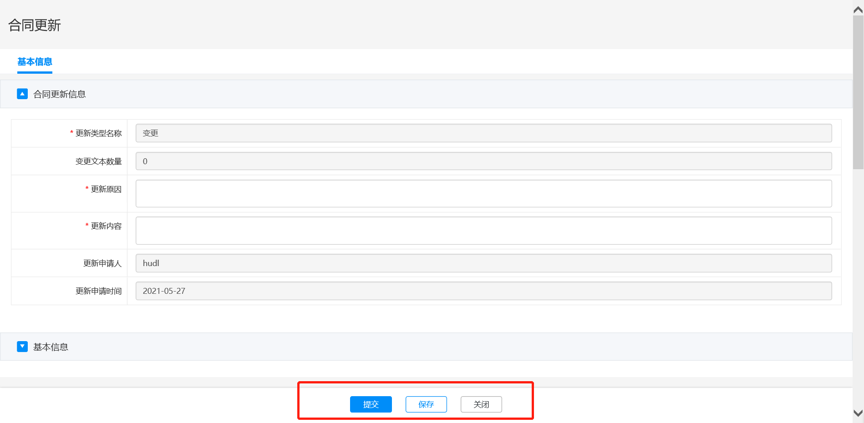Save the contract update with 保存
Screen dimensions: 864x423
[x=426, y=404]
